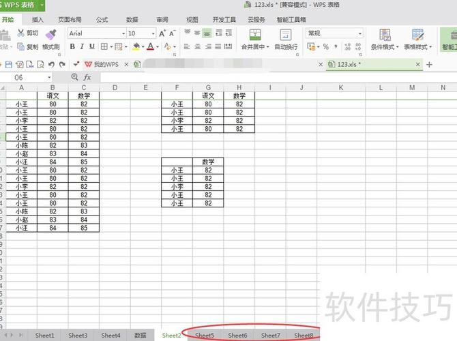The image size is (457, 341).
Task: Click the Save icon in quick access bar
Action: pos(9,64)
